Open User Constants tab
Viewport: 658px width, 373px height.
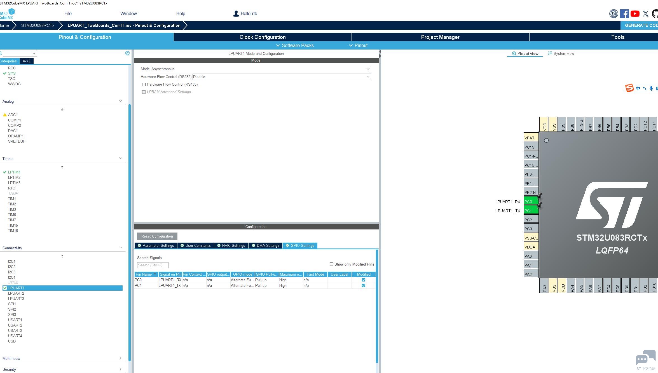click(195, 245)
